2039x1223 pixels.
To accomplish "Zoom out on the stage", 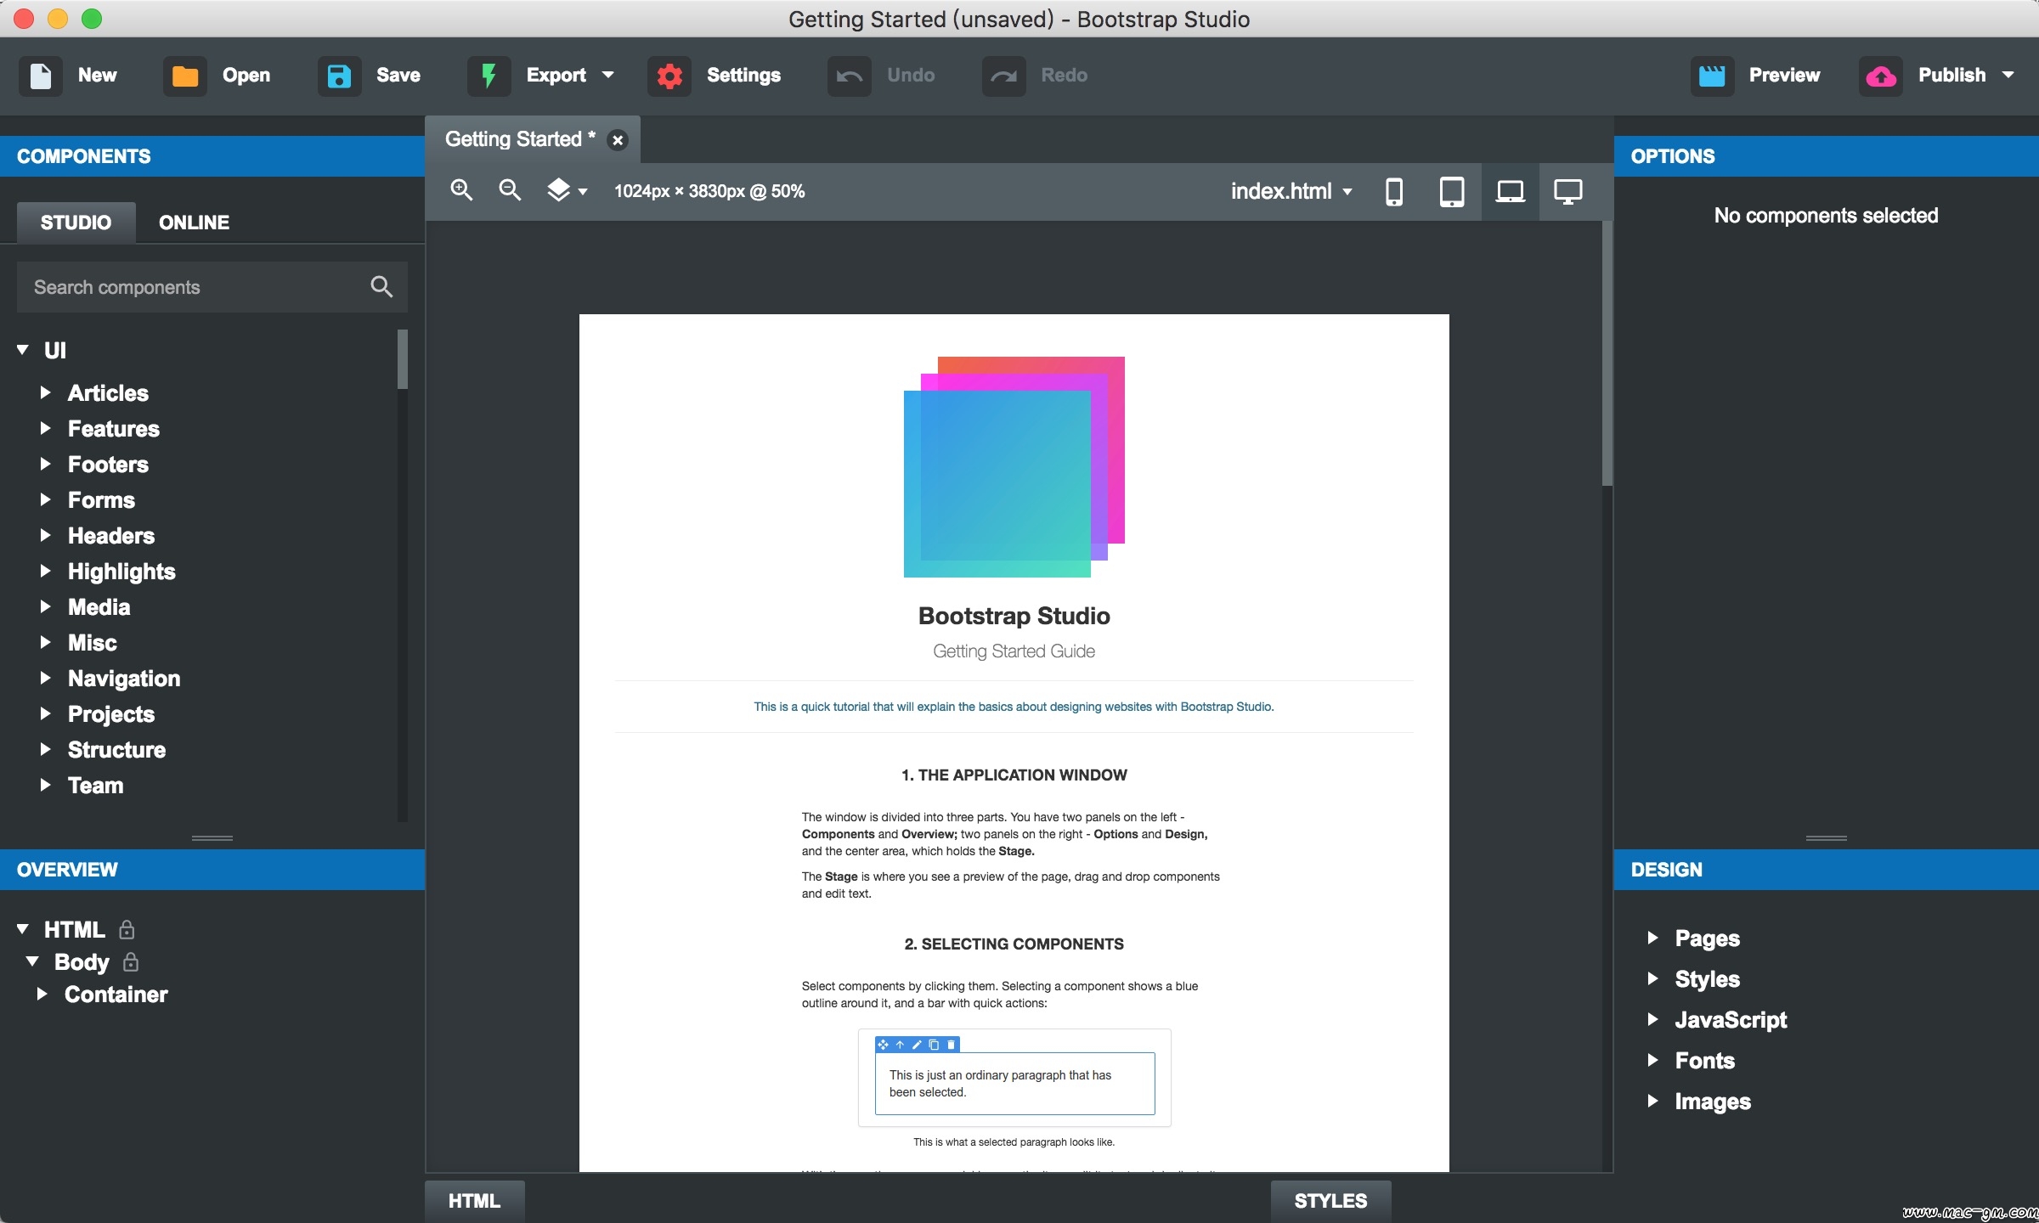I will pyautogui.click(x=510, y=190).
